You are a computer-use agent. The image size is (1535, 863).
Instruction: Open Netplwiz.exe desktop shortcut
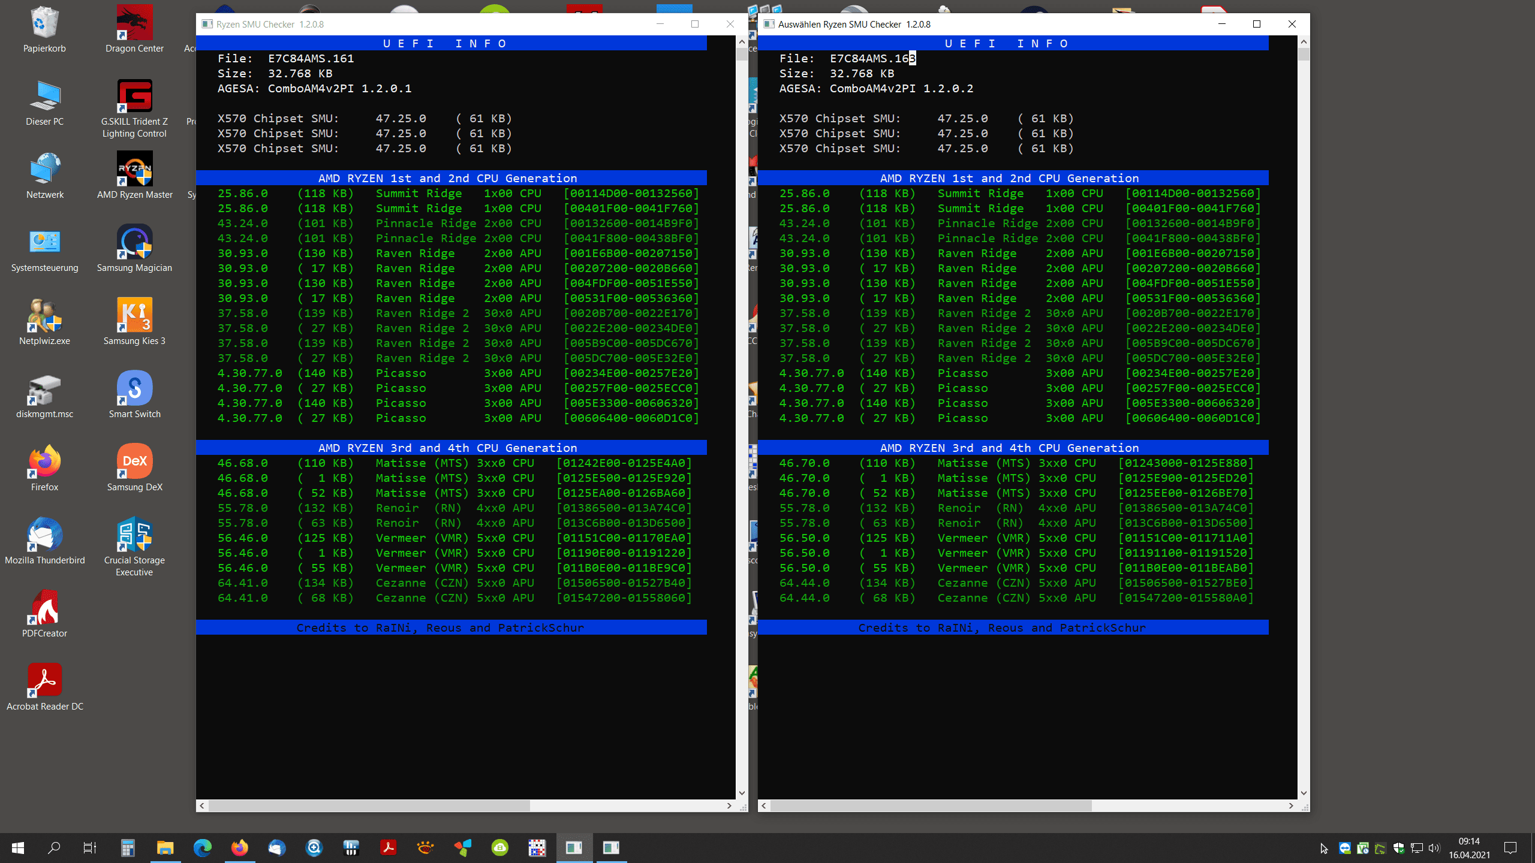tap(44, 322)
